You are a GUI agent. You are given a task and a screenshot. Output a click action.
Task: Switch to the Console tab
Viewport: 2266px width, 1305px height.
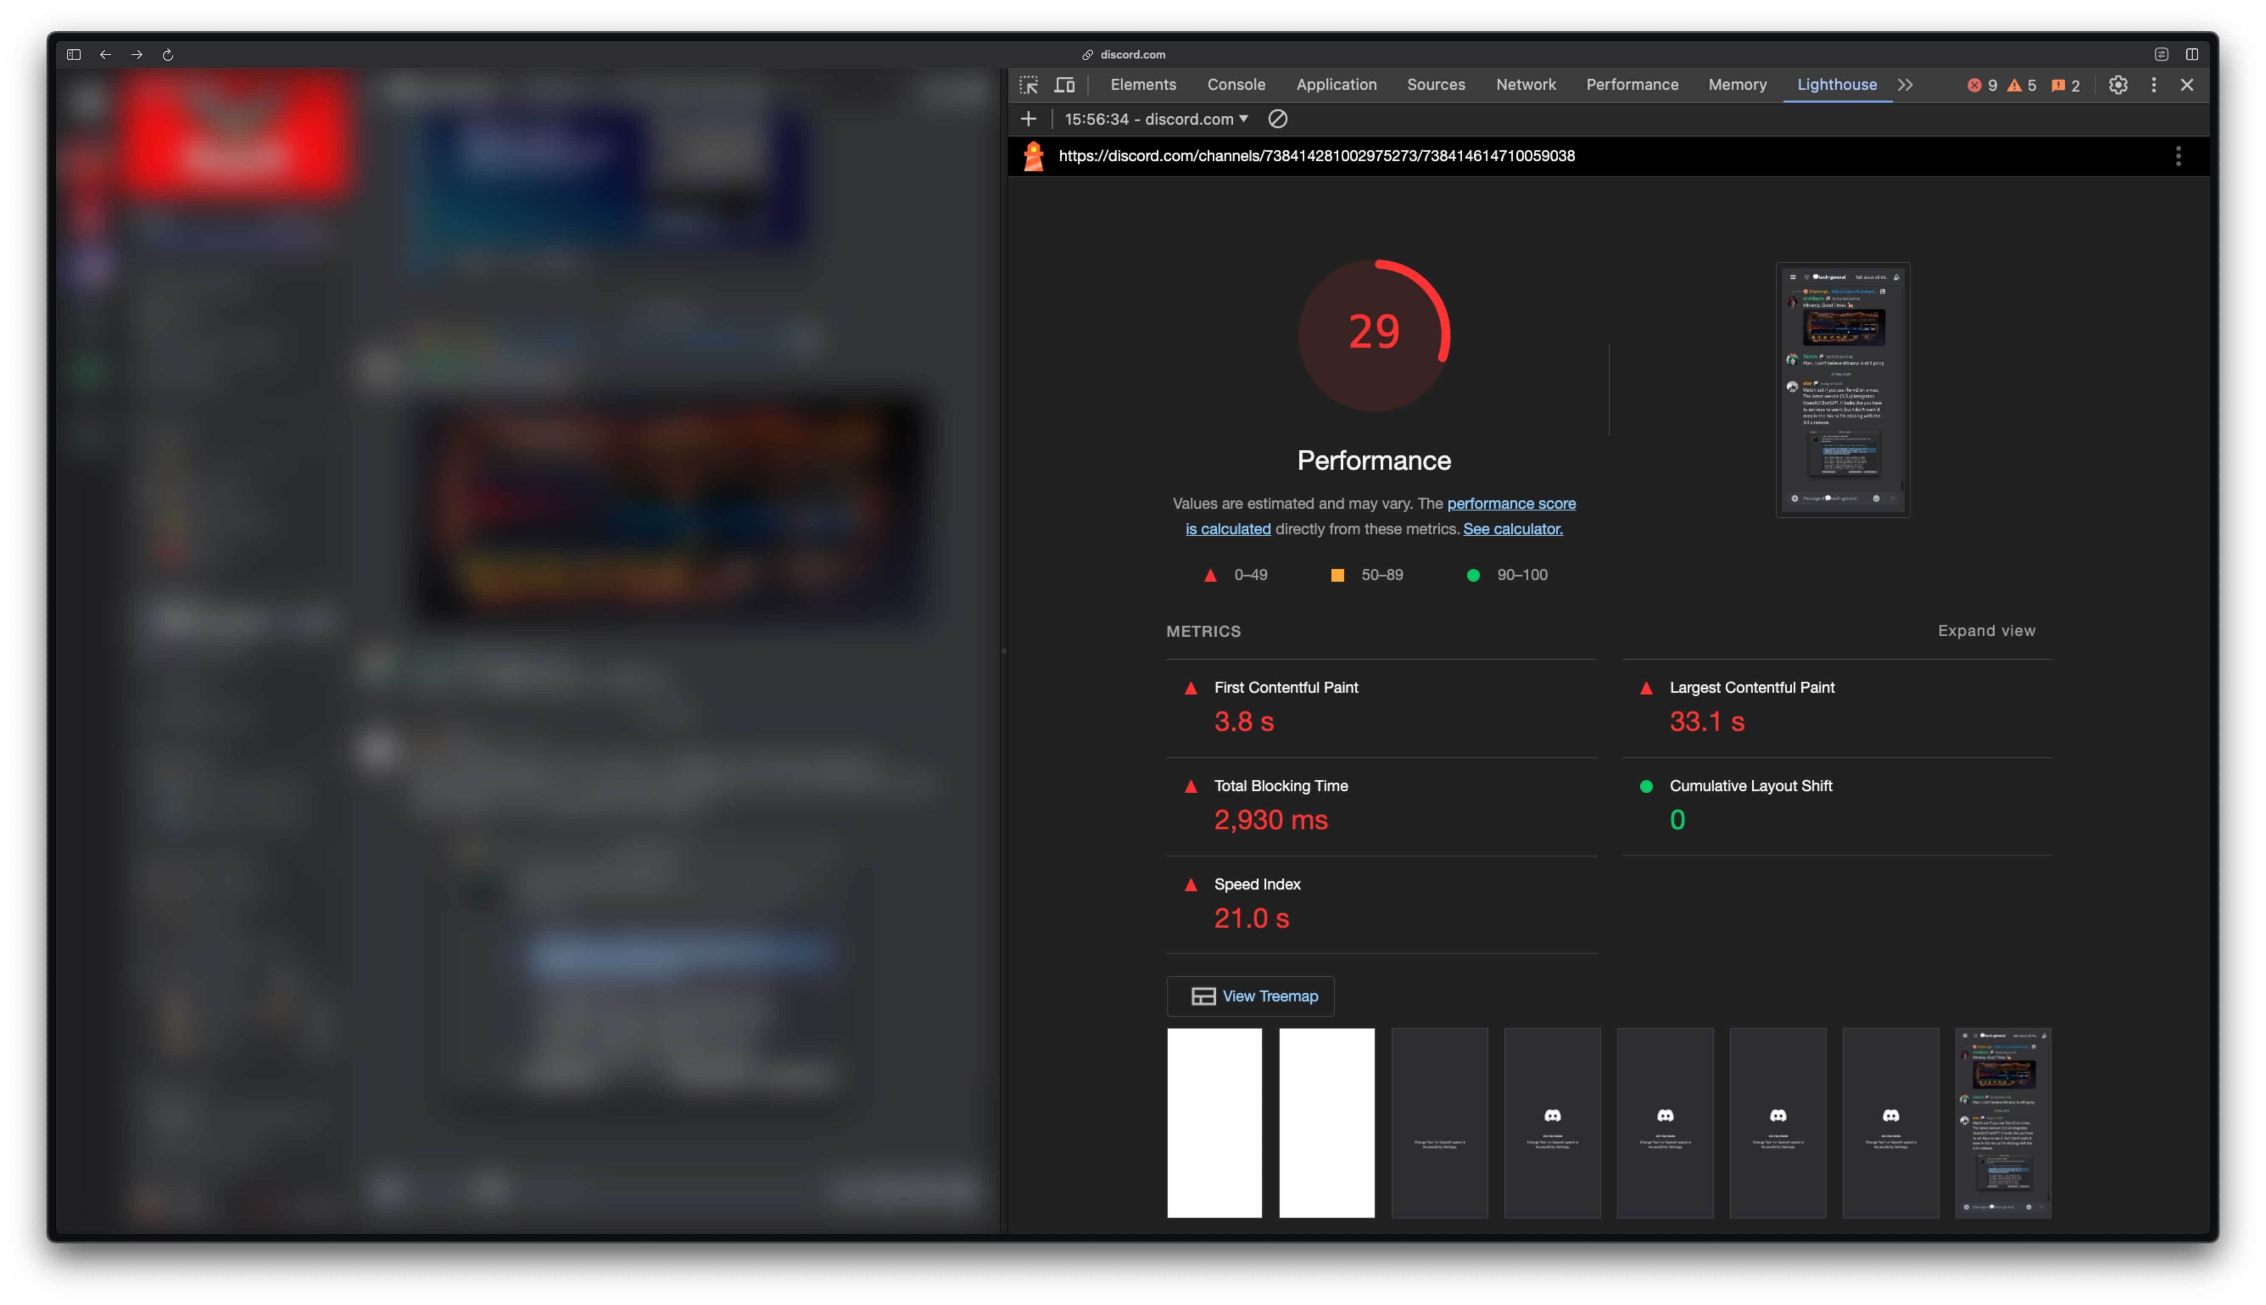(x=1236, y=85)
